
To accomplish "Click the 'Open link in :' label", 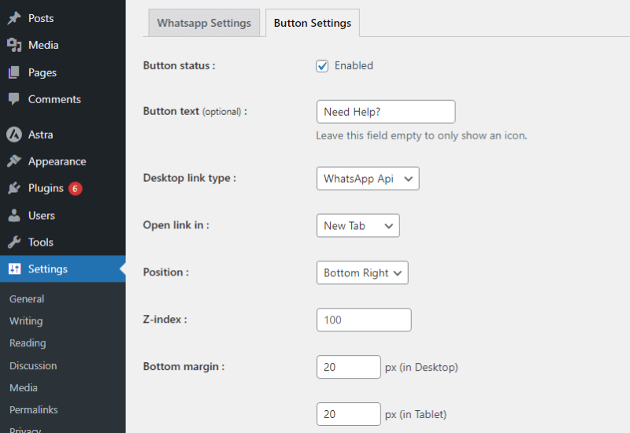I will tap(176, 225).
